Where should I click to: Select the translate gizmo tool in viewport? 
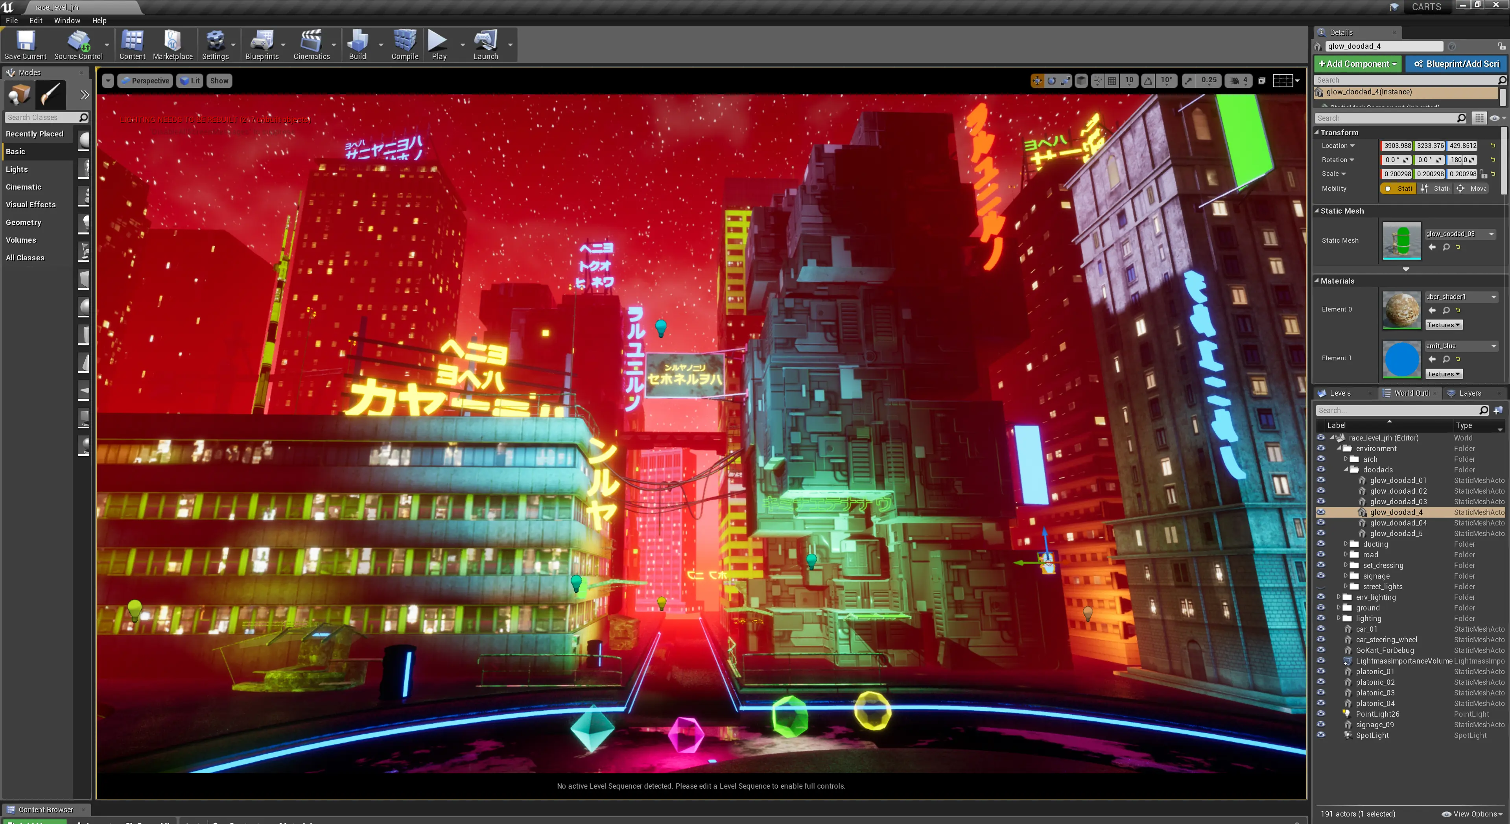[x=1037, y=81]
